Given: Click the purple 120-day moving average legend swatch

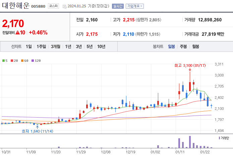Looking at the screenshot, I should coord(33,61).
